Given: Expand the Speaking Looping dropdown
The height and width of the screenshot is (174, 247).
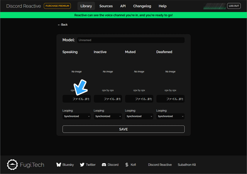Looking at the screenshot, I should coord(76,116).
